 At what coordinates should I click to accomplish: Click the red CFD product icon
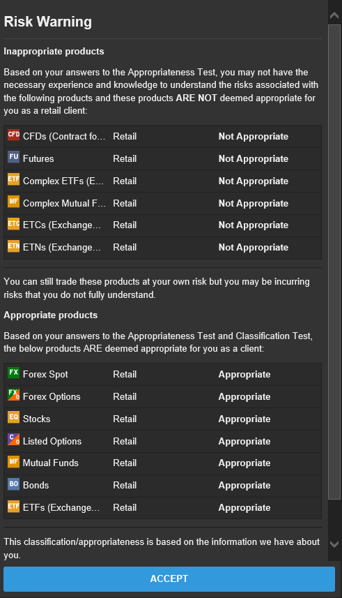14,135
